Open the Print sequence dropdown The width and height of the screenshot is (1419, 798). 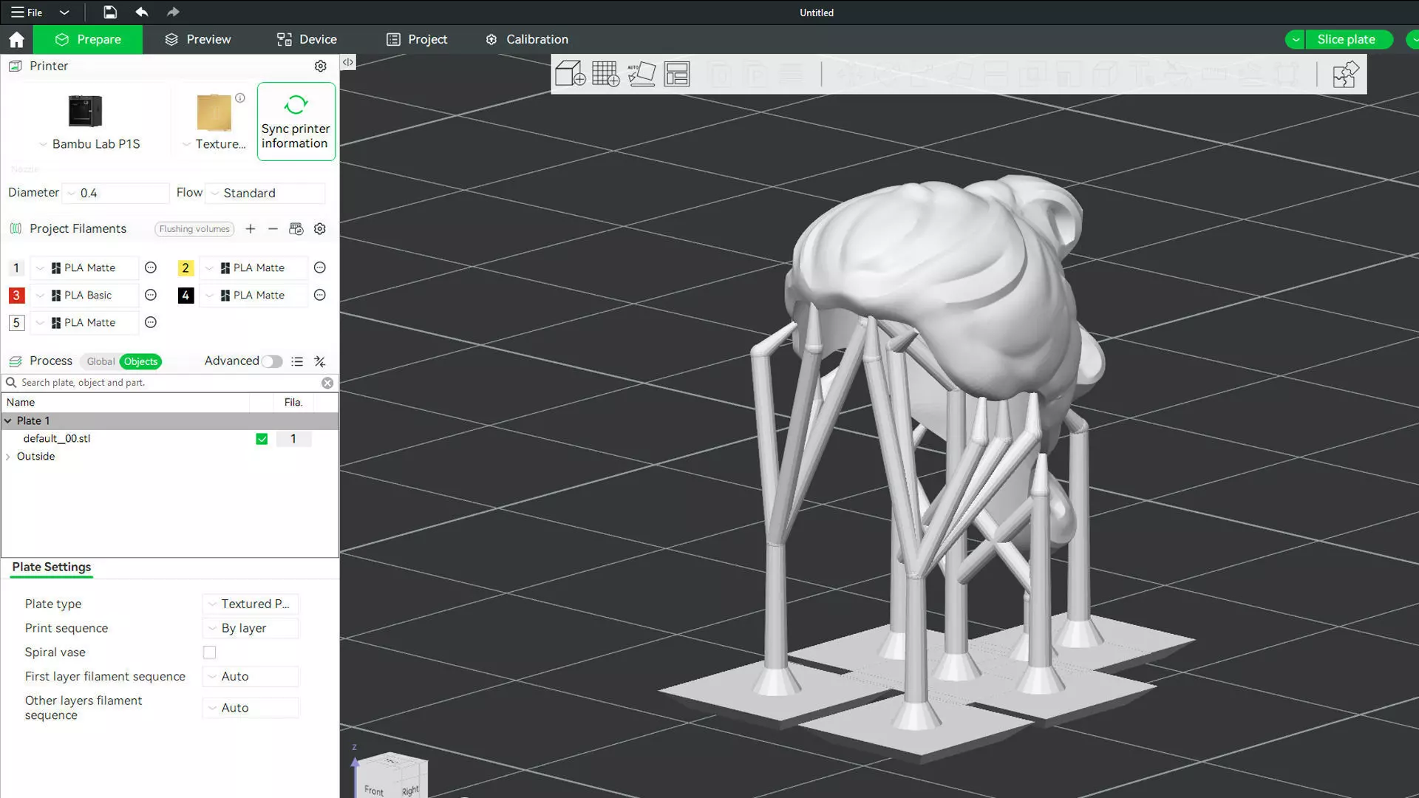click(251, 628)
